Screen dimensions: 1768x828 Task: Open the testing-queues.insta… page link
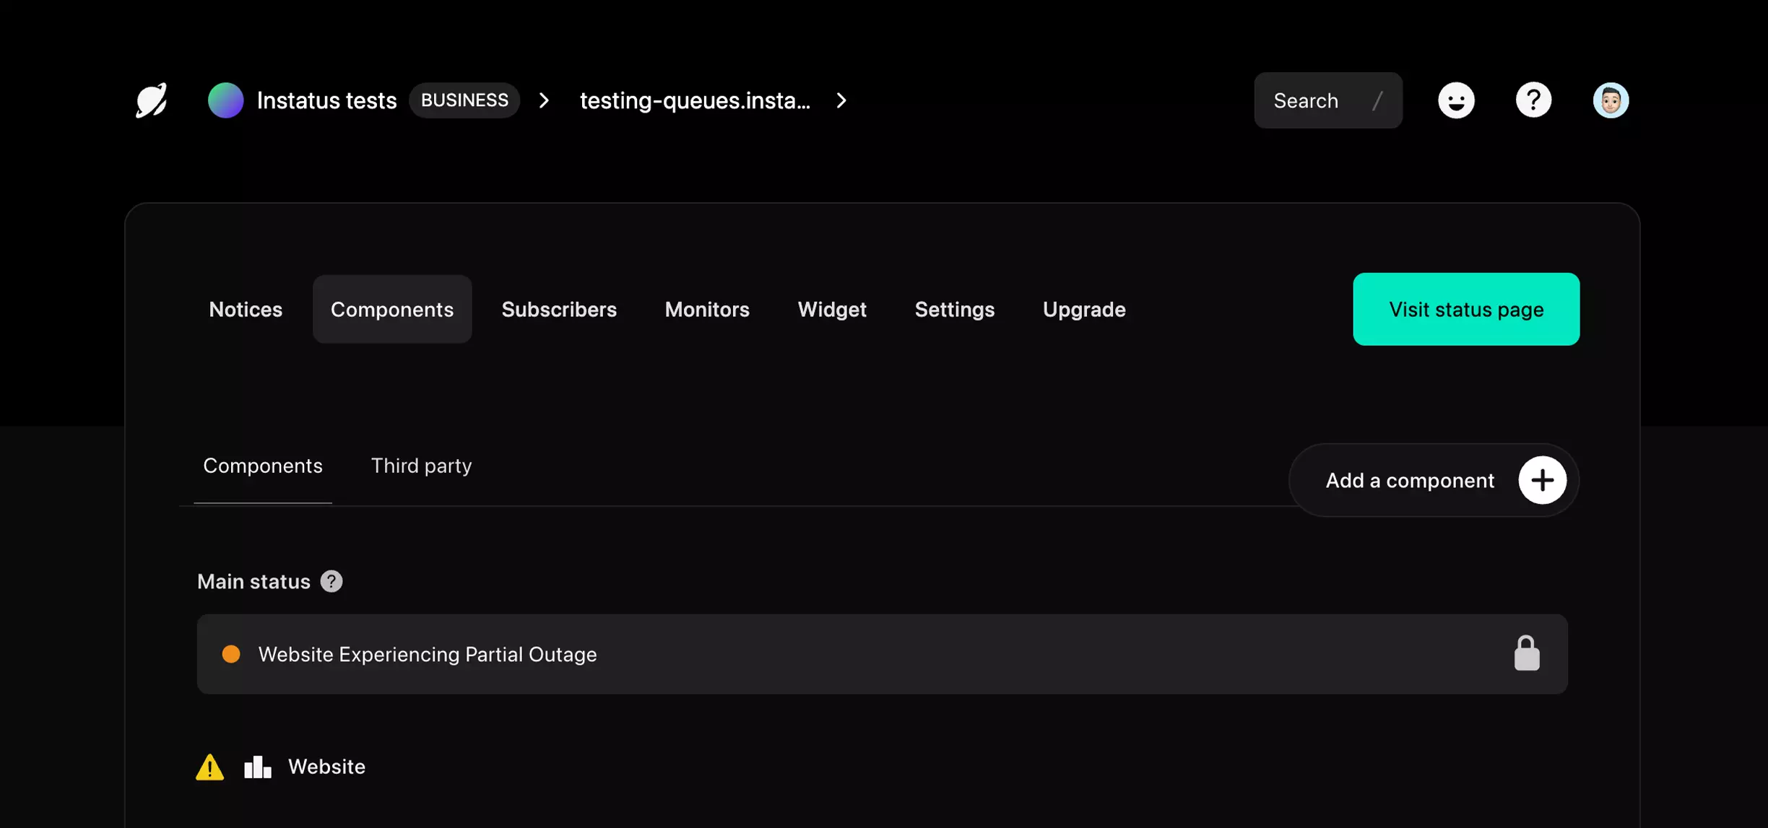695,100
